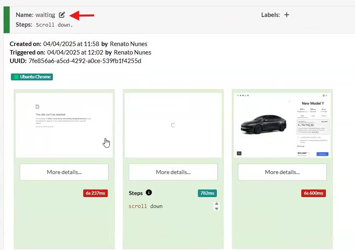Viewport: 355px width, 250px height.
Task: Open More details under the loading screenshot
Action: coord(173,172)
